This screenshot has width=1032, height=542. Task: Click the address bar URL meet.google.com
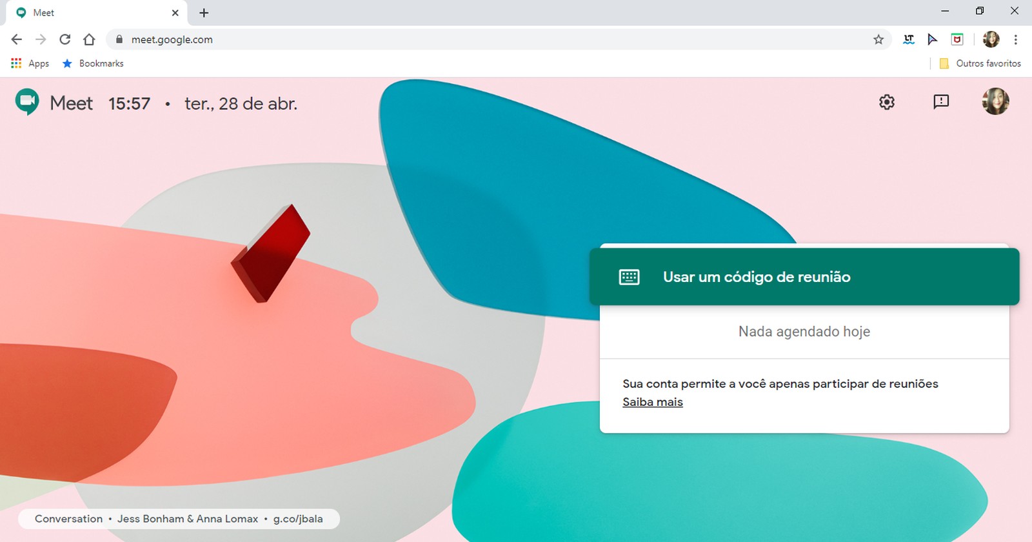tap(172, 39)
